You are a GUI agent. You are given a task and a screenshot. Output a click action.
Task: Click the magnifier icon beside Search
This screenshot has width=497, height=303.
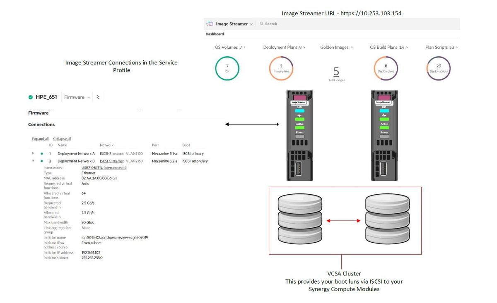[x=262, y=24]
